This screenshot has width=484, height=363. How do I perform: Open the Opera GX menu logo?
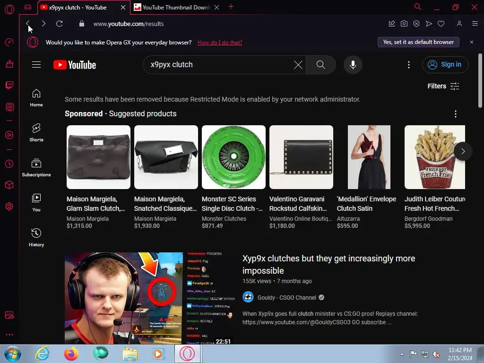click(9, 9)
